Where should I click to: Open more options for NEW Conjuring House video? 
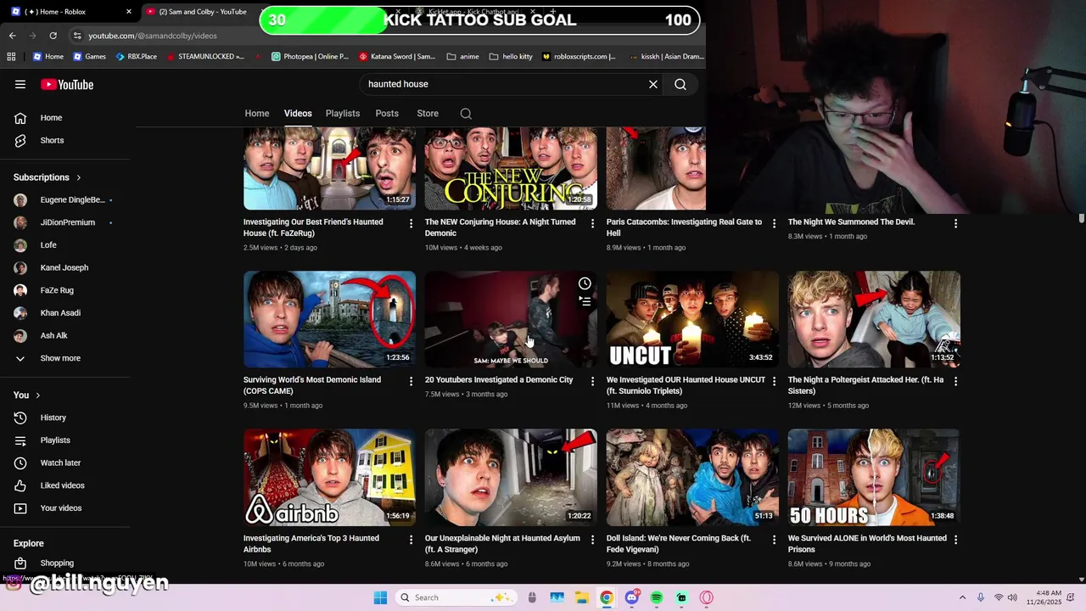(x=592, y=223)
